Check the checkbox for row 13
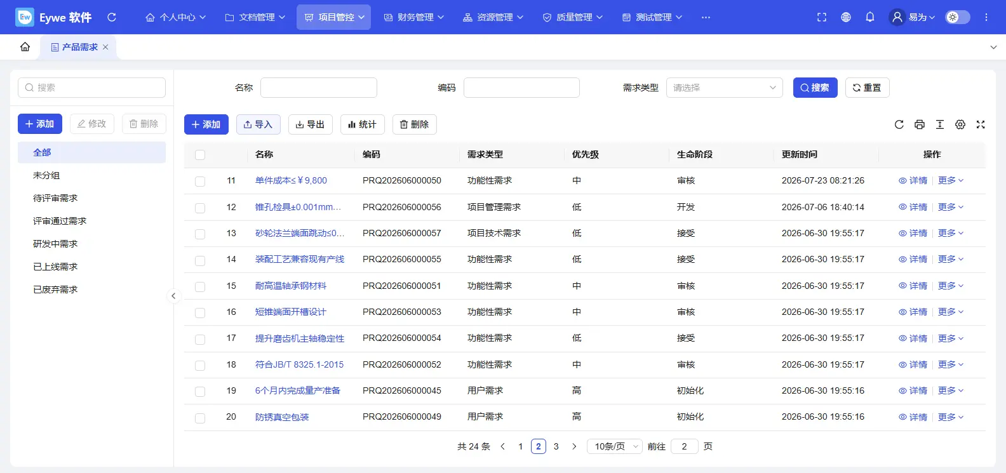Viewport: 1006px width, 473px height. click(200, 234)
